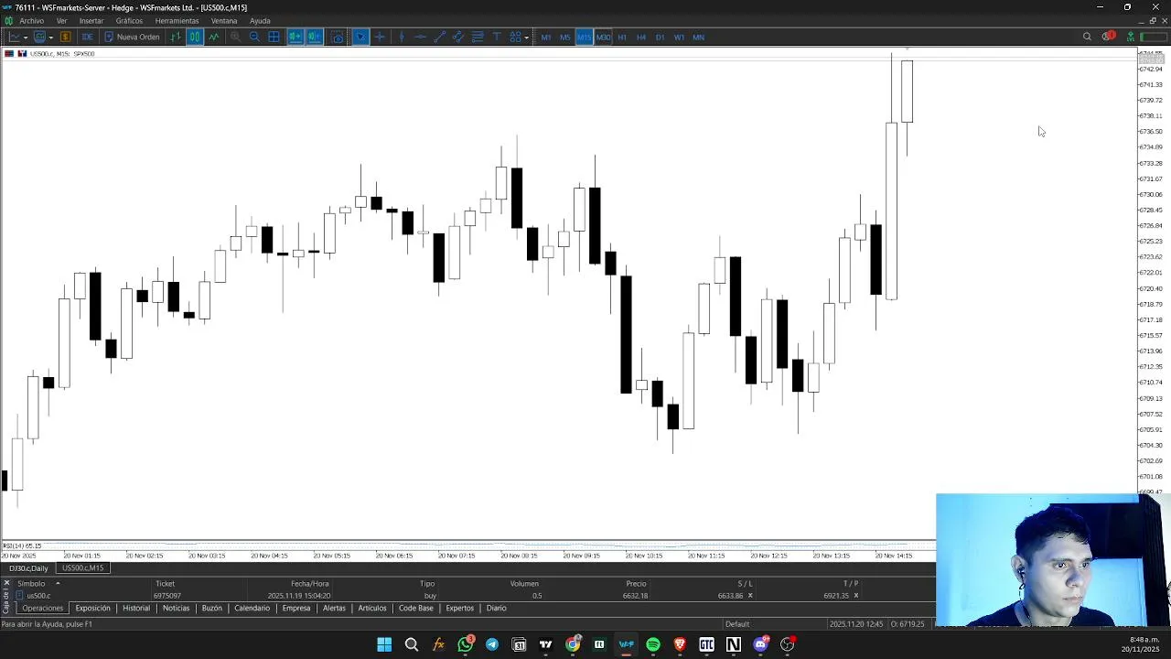Image resolution: width=1171 pixels, height=659 pixels.
Task: Switch timeframe to W1
Action: pyautogui.click(x=679, y=37)
